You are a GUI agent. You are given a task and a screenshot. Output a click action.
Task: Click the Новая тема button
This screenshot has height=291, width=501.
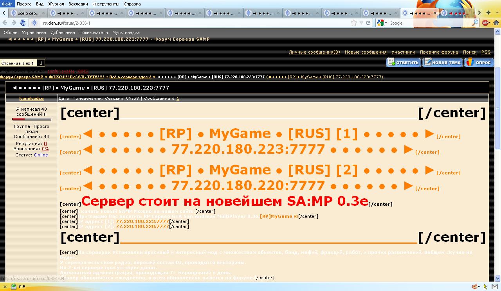click(x=442, y=63)
